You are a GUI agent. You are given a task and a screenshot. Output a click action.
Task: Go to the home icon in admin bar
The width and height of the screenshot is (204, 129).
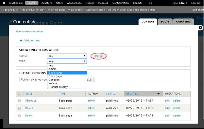pyautogui.click(x=4, y=3)
